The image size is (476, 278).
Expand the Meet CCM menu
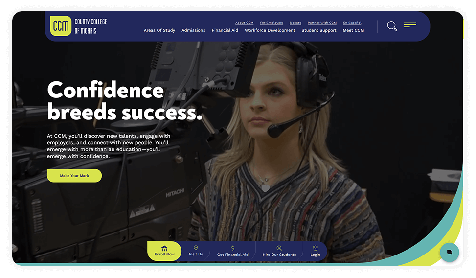pyautogui.click(x=353, y=30)
